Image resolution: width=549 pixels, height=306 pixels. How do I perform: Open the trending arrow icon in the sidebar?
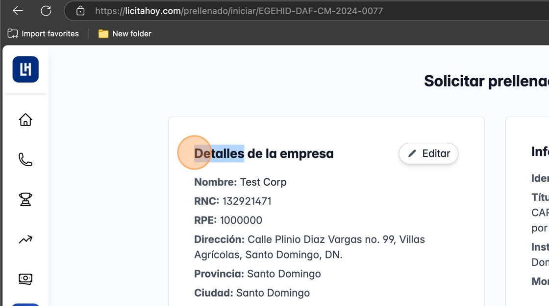pyautogui.click(x=25, y=240)
